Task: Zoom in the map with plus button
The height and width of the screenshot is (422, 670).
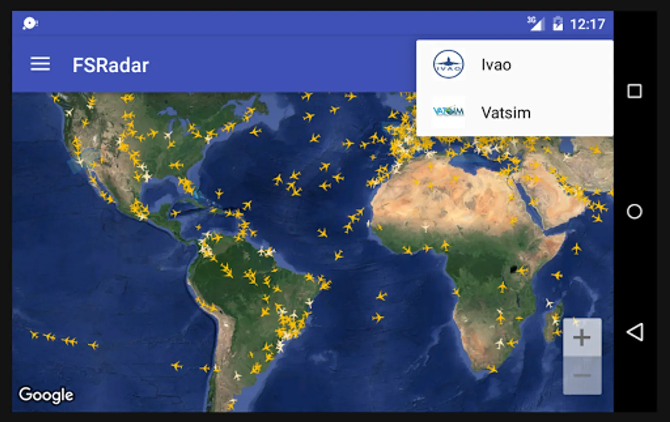Action: (x=582, y=337)
